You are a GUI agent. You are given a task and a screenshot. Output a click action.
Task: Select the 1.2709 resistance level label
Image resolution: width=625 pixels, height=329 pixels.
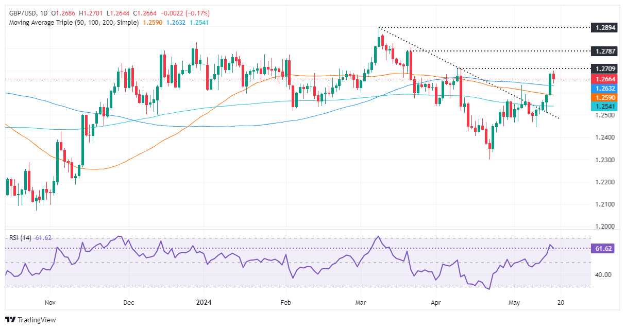(x=605, y=68)
